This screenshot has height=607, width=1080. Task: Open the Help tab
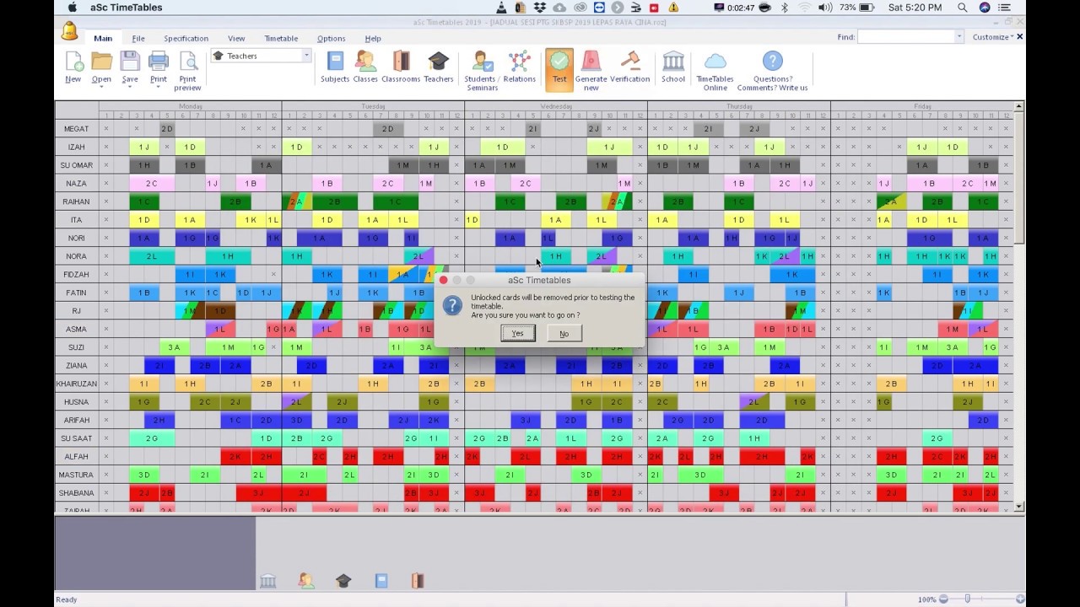pos(373,38)
